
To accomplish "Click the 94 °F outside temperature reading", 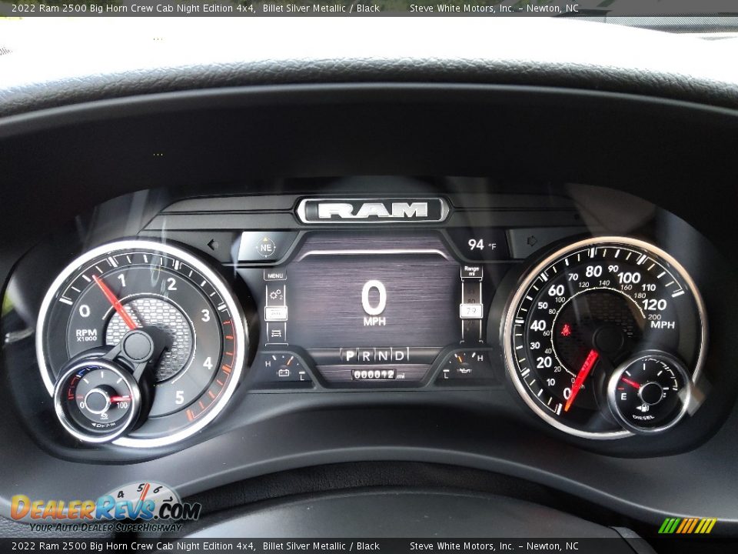I will point(481,245).
